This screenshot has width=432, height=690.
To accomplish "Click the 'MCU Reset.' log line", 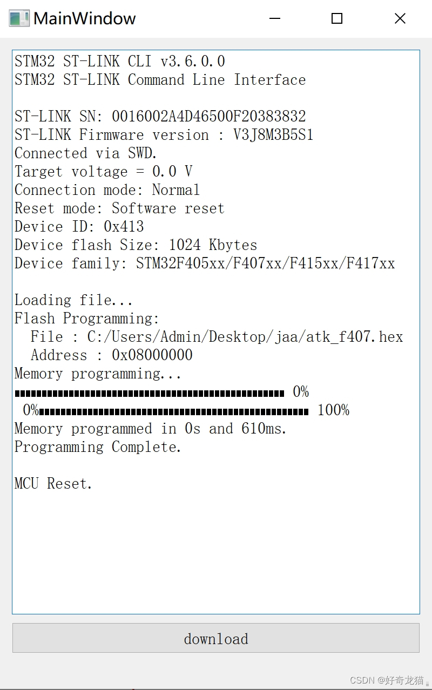I will point(52,483).
